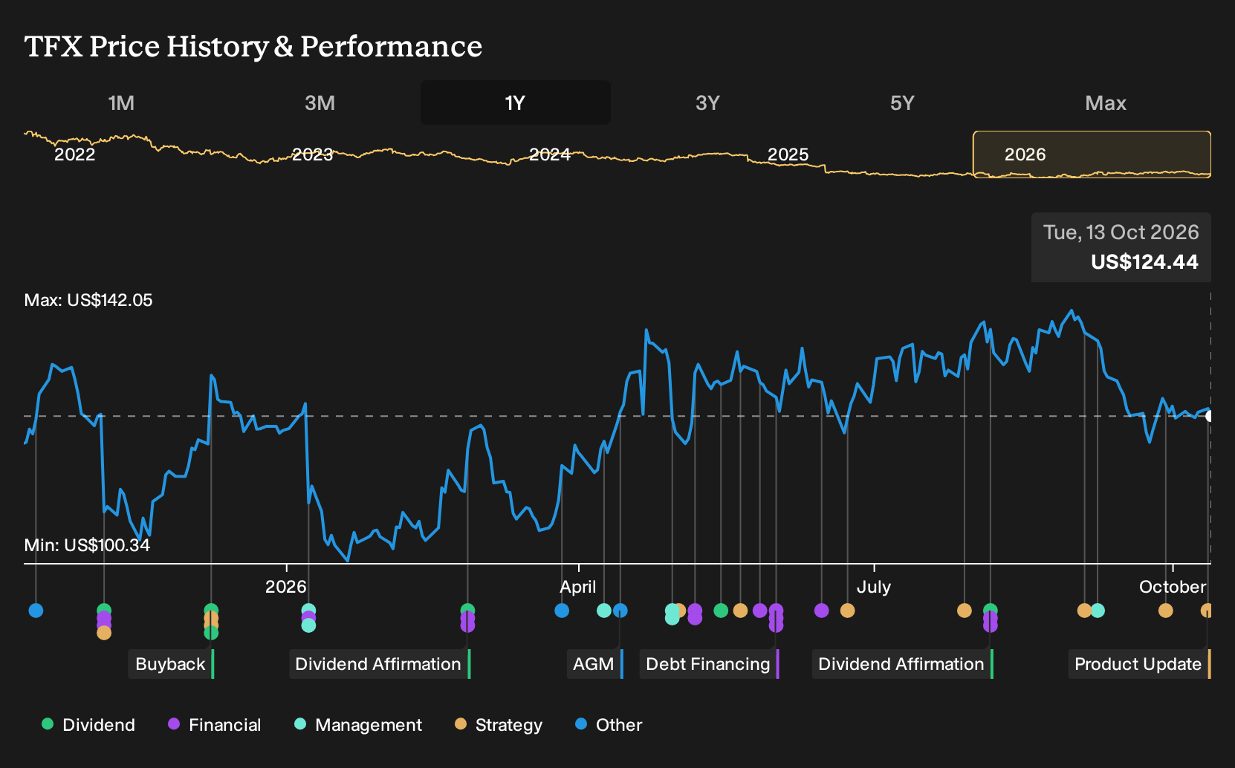Jump to 2025 in the overview timeline
This screenshot has width=1235, height=768.
coord(788,154)
